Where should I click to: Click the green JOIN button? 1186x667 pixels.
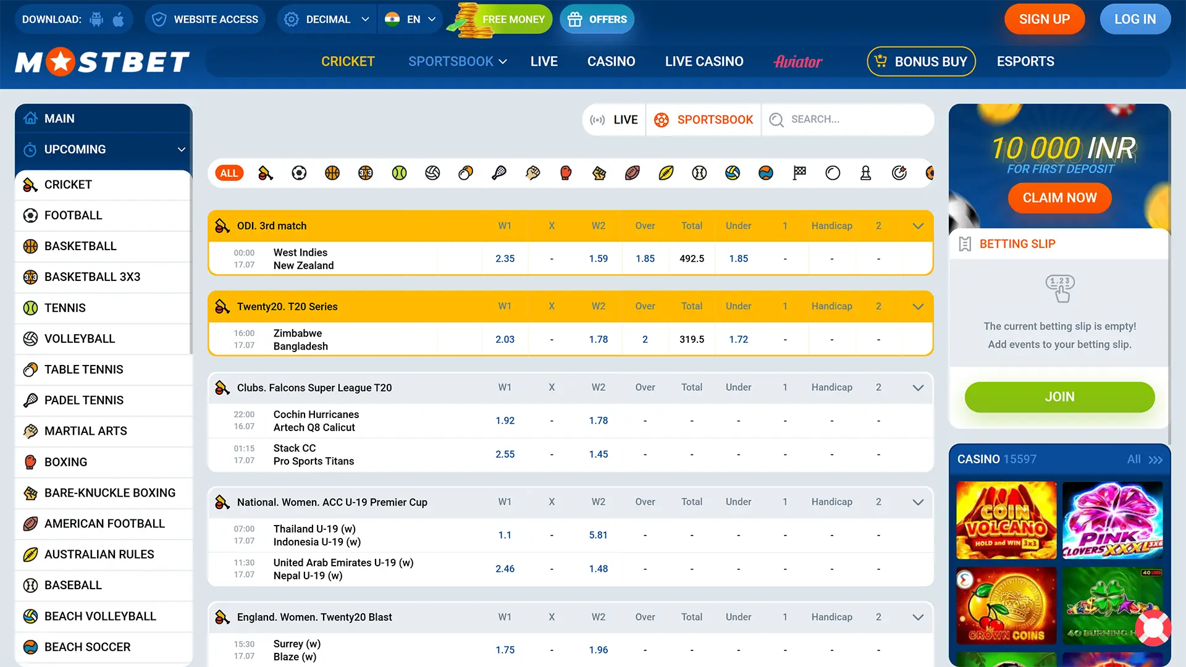pos(1059,397)
